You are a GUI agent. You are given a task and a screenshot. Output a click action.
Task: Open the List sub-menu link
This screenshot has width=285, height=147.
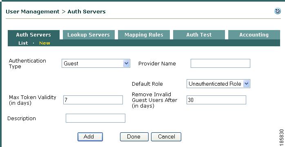pos(23,43)
